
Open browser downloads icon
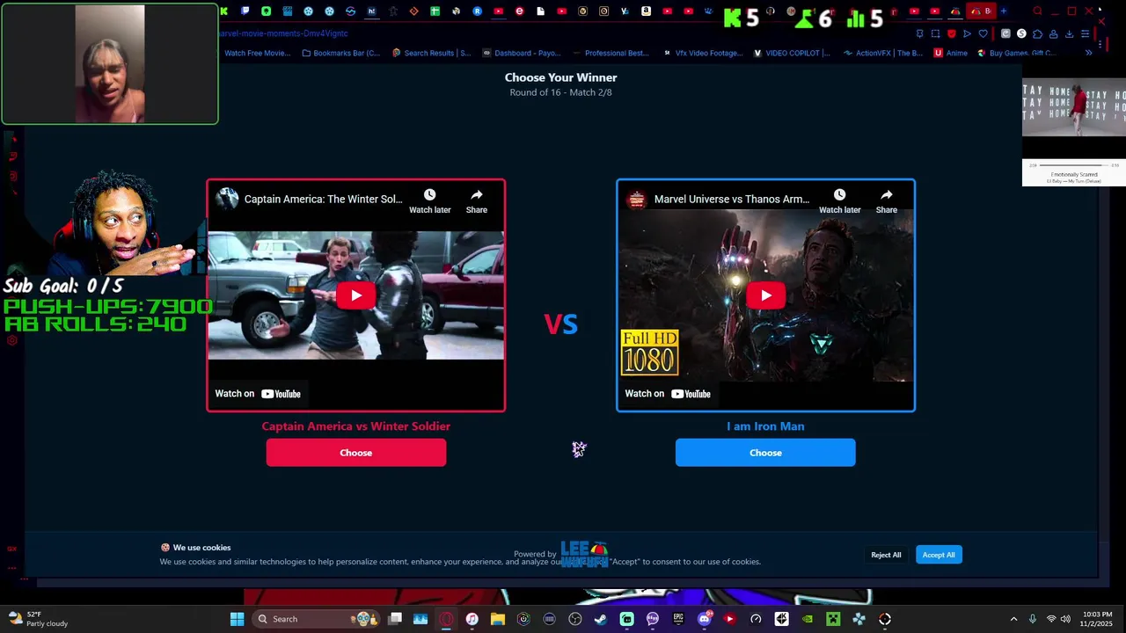pos(1069,33)
